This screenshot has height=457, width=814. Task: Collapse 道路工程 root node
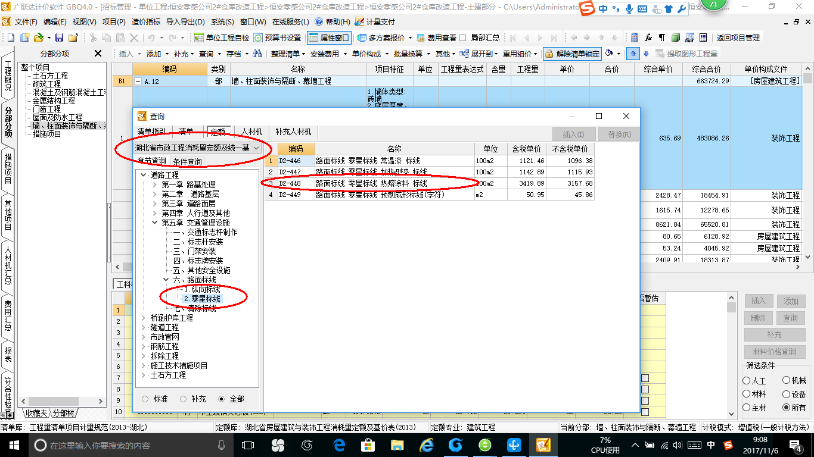(143, 176)
